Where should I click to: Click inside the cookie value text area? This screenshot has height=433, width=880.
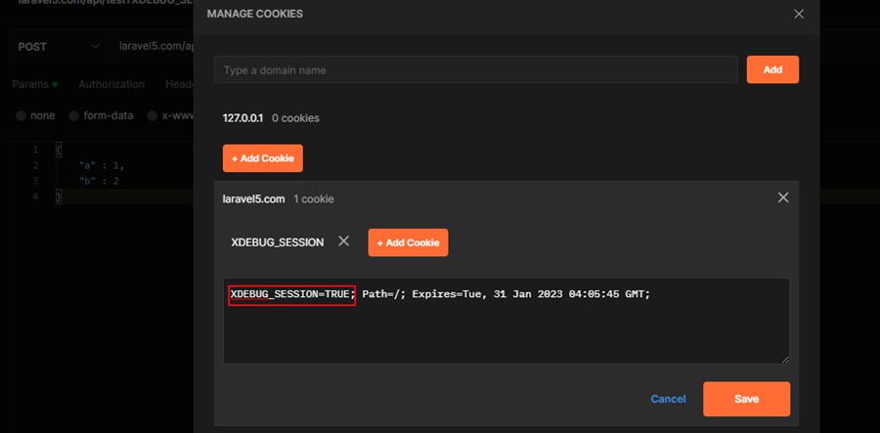pos(506,332)
